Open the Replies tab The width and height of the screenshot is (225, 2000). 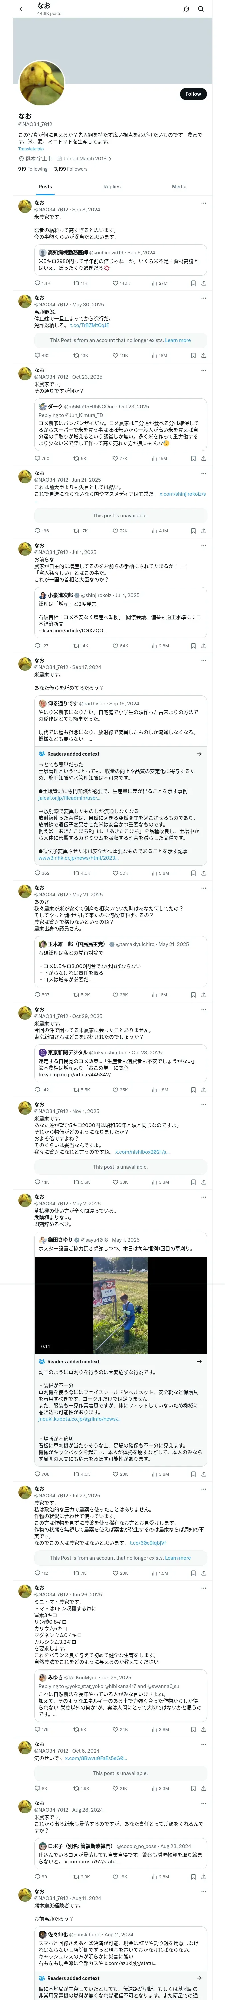[112, 186]
